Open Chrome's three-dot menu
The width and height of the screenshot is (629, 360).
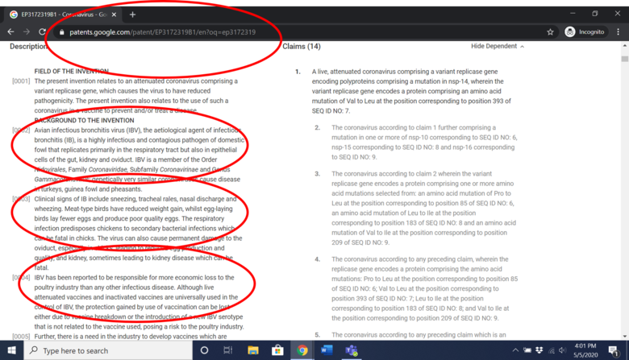(619, 32)
